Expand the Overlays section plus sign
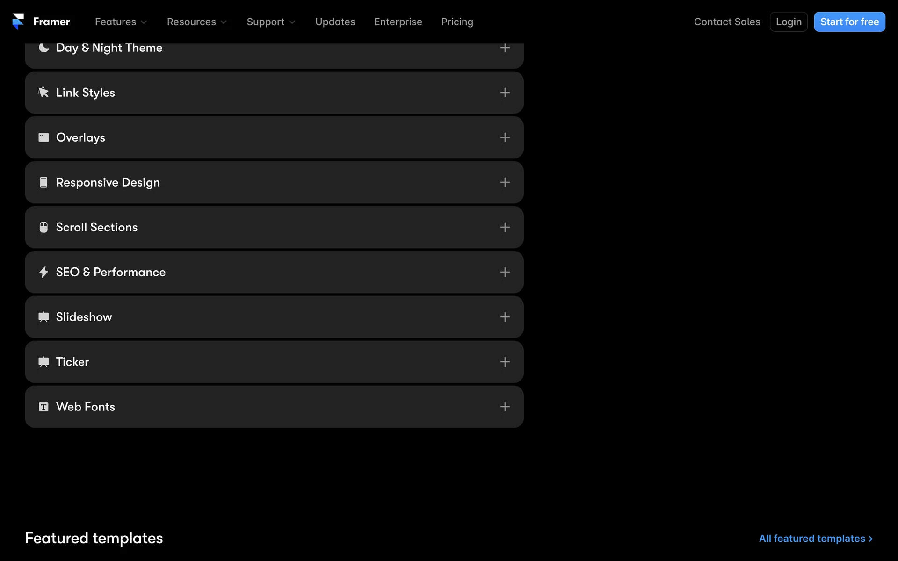Screen dimensions: 898x561 tap(505, 137)
